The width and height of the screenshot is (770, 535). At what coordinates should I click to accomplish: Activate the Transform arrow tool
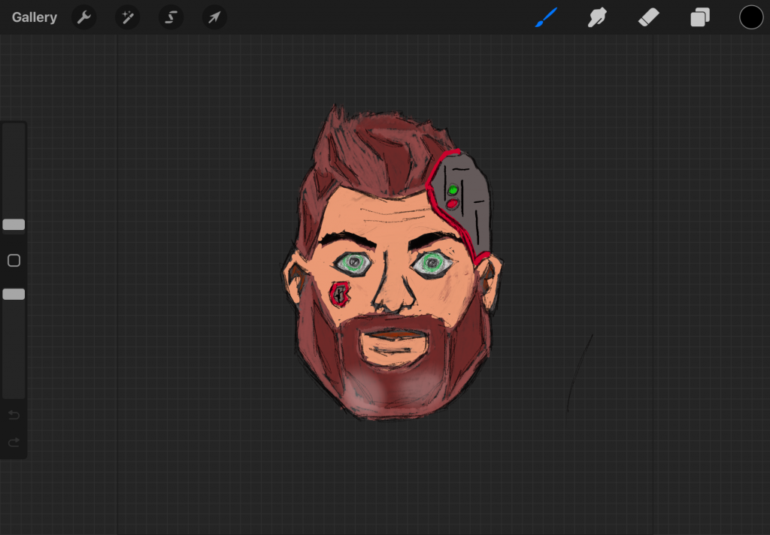point(214,17)
